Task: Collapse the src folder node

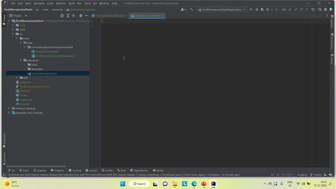Action: pos(13,34)
